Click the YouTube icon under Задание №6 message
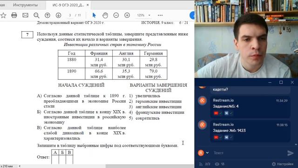Screen dimensions: 298x168 pyautogui.click(x=216, y=137)
